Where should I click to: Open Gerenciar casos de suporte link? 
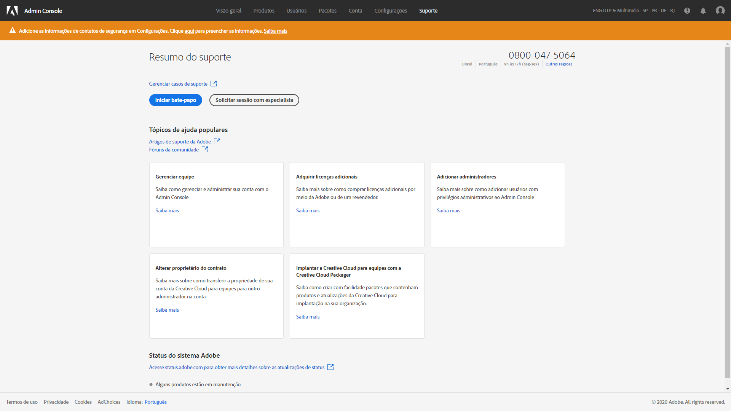(x=178, y=84)
